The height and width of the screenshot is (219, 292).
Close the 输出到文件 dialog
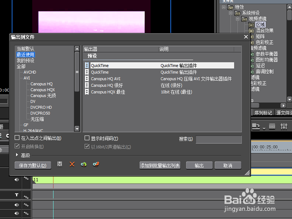246,37
